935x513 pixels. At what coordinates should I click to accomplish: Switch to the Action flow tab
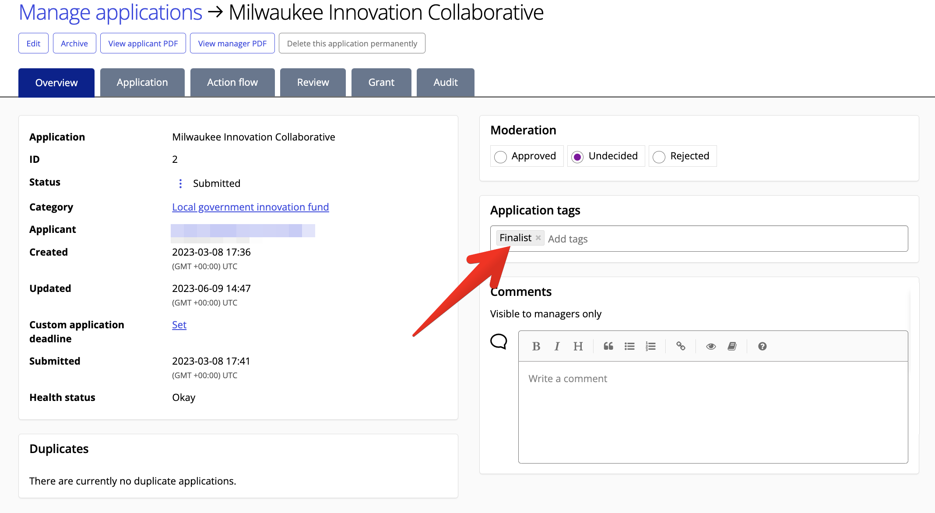[232, 82]
